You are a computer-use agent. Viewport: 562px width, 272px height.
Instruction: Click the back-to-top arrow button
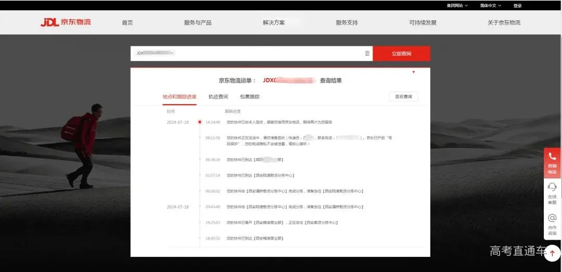pos(552,253)
